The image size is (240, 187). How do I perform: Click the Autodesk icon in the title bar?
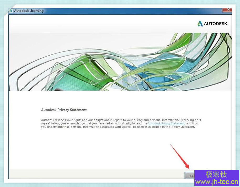(11, 11)
